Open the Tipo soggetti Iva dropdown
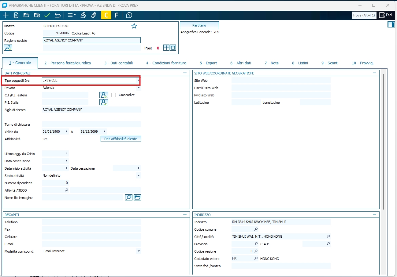The image size is (397, 277). [139, 80]
